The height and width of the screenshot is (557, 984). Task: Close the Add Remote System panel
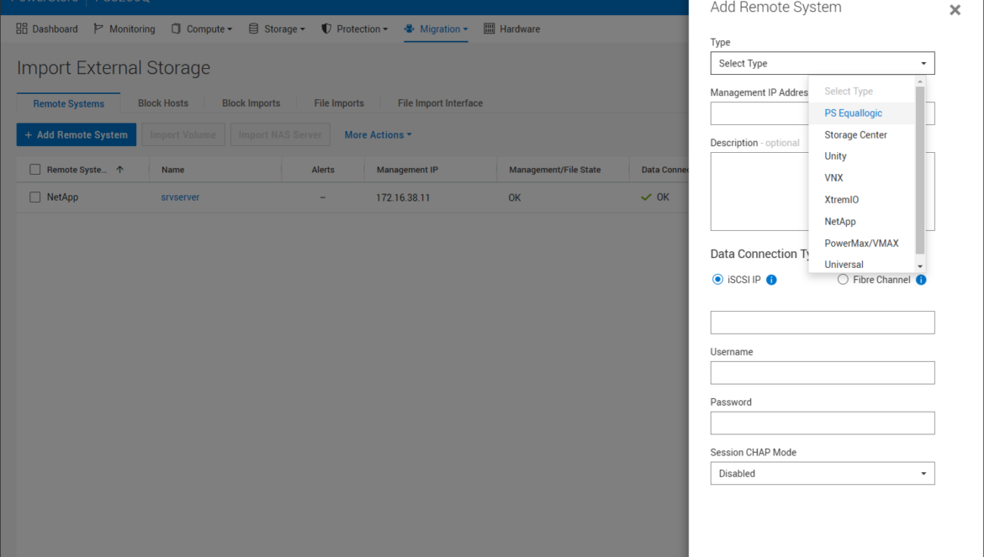click(x=955, y=10)
